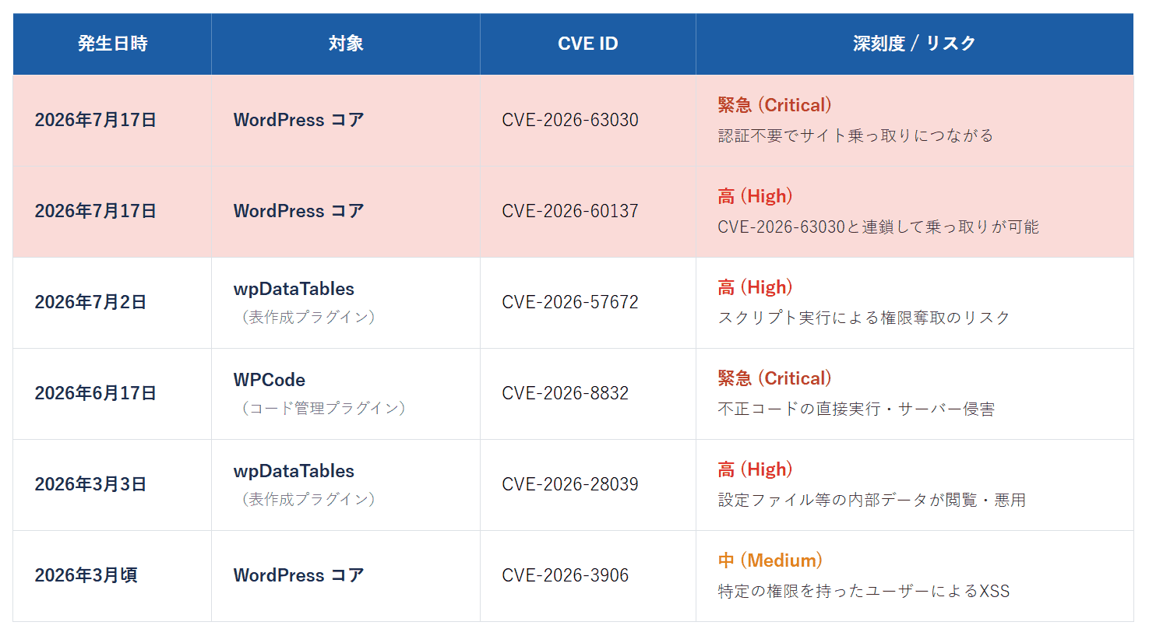This screenshot has height=636, width=1149.
Task: Click (表作成プラグイン) in the 2026年7月2日 row
Action: point(308,317)
